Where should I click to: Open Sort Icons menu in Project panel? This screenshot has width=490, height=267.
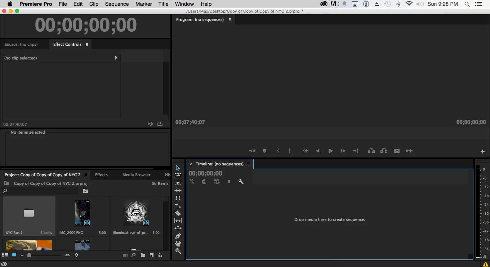(76, 255)
